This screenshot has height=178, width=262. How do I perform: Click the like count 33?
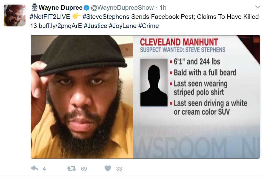pos(119,169)
